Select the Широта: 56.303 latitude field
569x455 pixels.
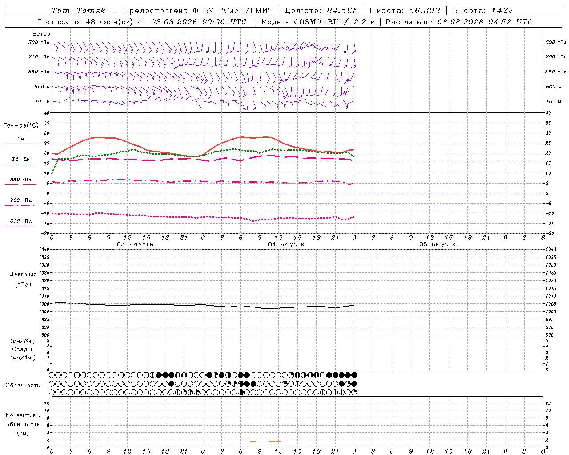[x=405, y=11]
